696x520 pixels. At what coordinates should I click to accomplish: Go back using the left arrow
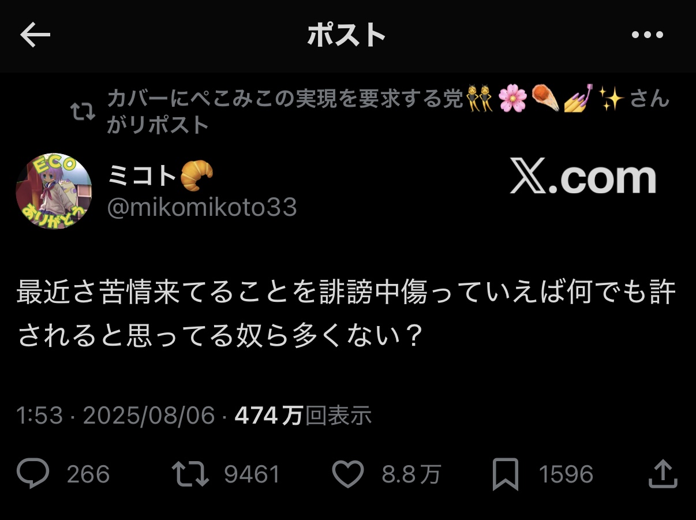tap(35, 36)
